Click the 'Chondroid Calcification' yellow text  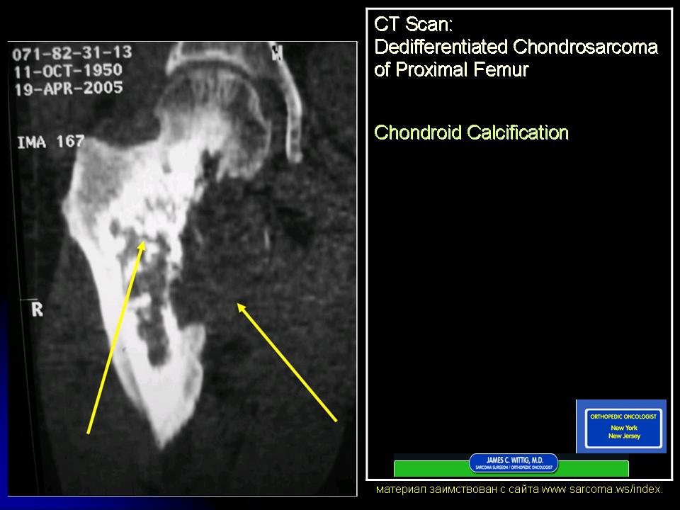[x=471, y=132]
